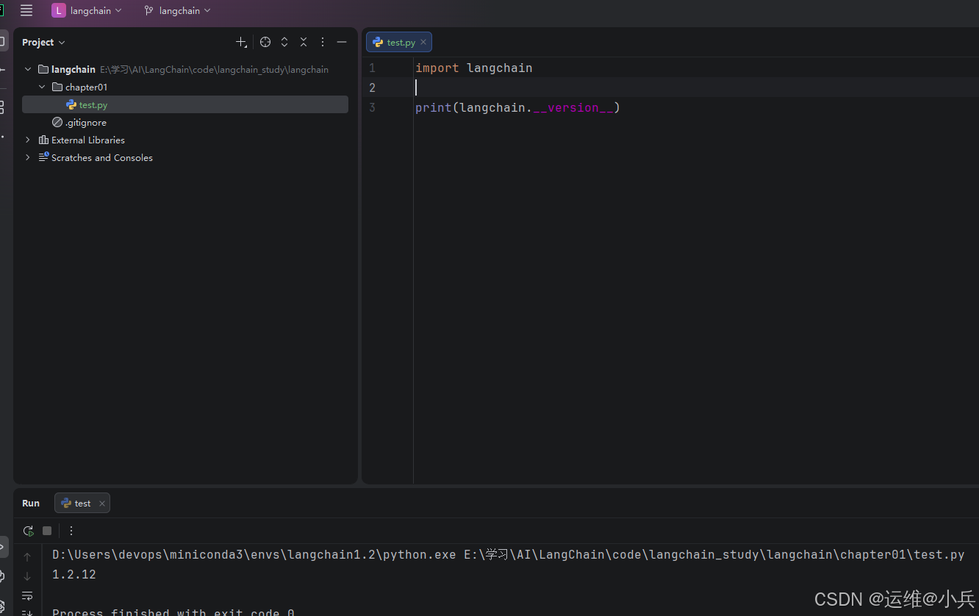Select test.py in the project tree
Screen dimensions: 979x616
coord(185,104)
